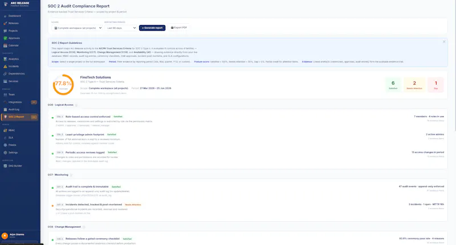Click the info icon beside CC8 Change Management
Screen dimensions: 456x245
[x=84, y=227]
